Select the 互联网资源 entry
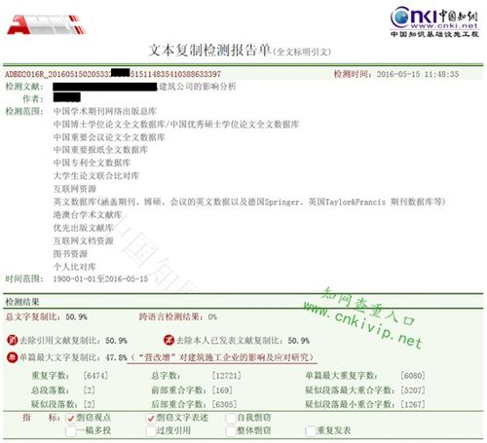 75,189
